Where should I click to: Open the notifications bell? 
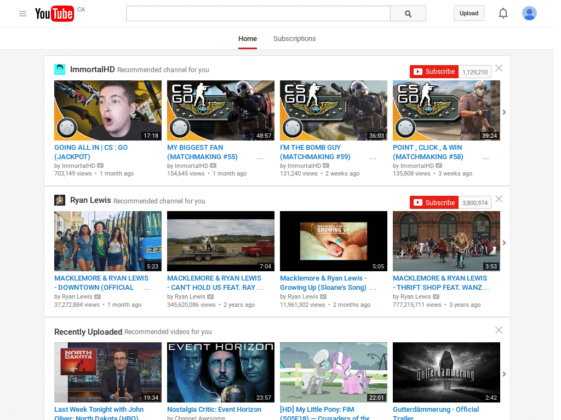[x=503, y=13]
